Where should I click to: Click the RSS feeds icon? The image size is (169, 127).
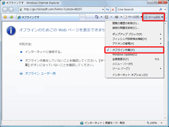[107, 17]
